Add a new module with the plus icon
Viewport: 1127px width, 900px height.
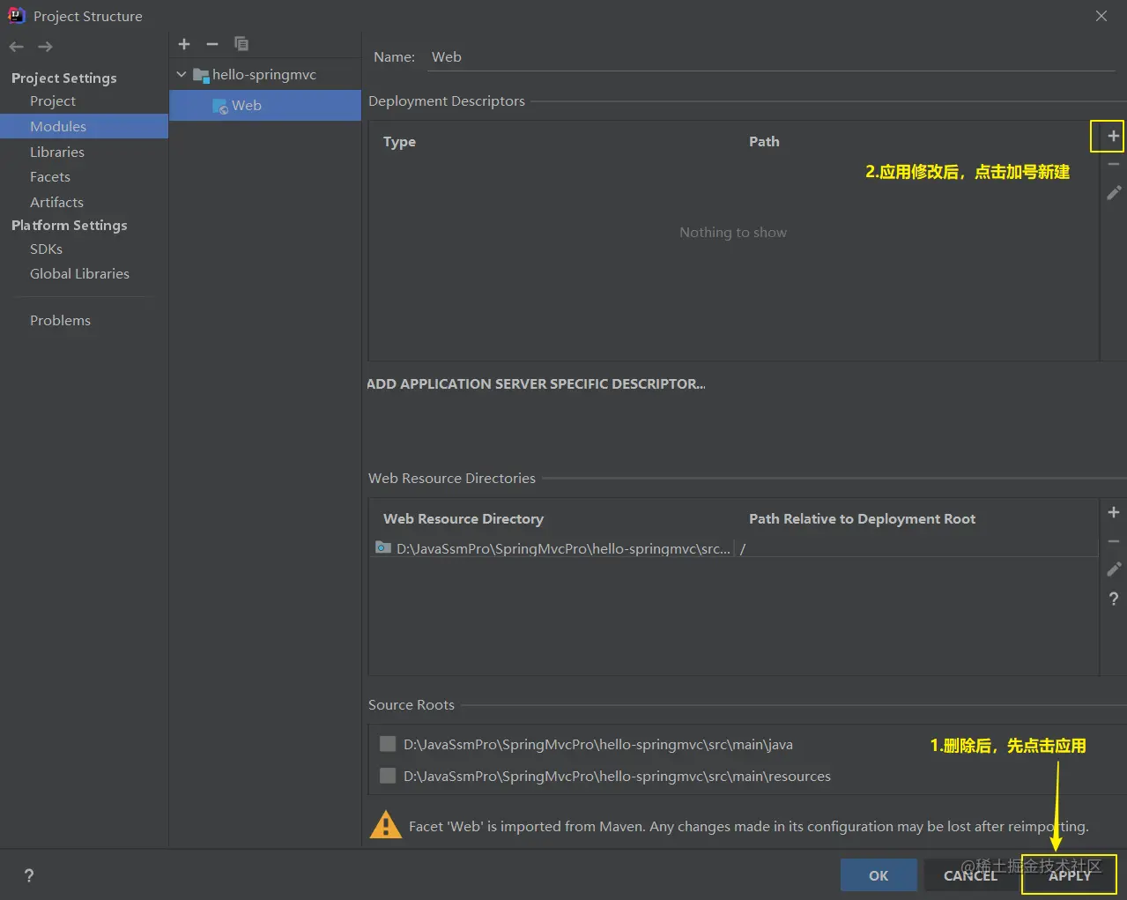pos(184,44)
